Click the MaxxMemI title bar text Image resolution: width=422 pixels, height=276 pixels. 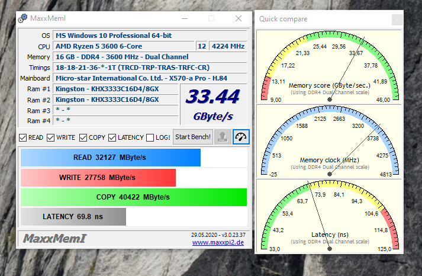pyautogui.click(x=48, y=18)
